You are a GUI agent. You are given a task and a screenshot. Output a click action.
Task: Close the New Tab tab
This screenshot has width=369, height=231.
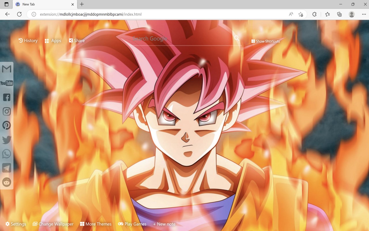73,4
